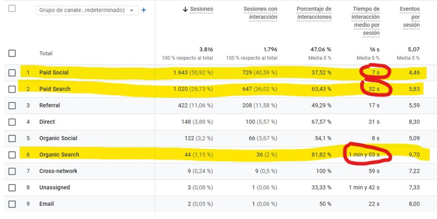
Task: Click the descending sort arrow by Sesiones
Action: 185,9
